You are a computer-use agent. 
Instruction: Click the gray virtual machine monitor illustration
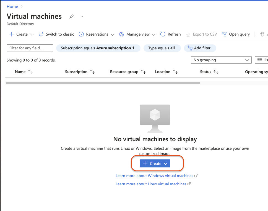pos(155,118)
